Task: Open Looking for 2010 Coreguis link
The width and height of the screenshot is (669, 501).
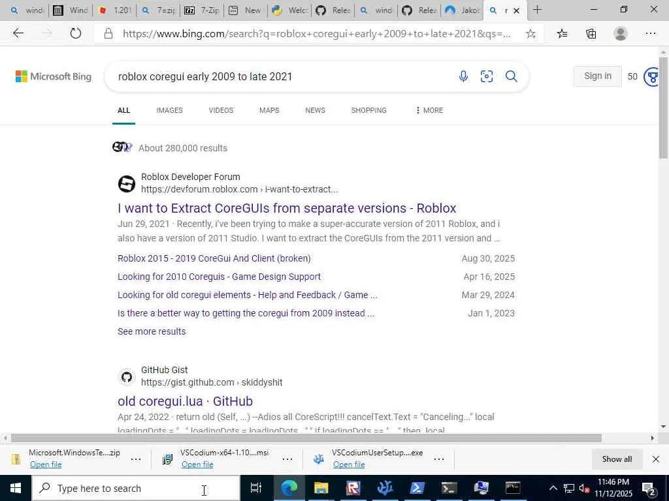Action: [219, 277]
